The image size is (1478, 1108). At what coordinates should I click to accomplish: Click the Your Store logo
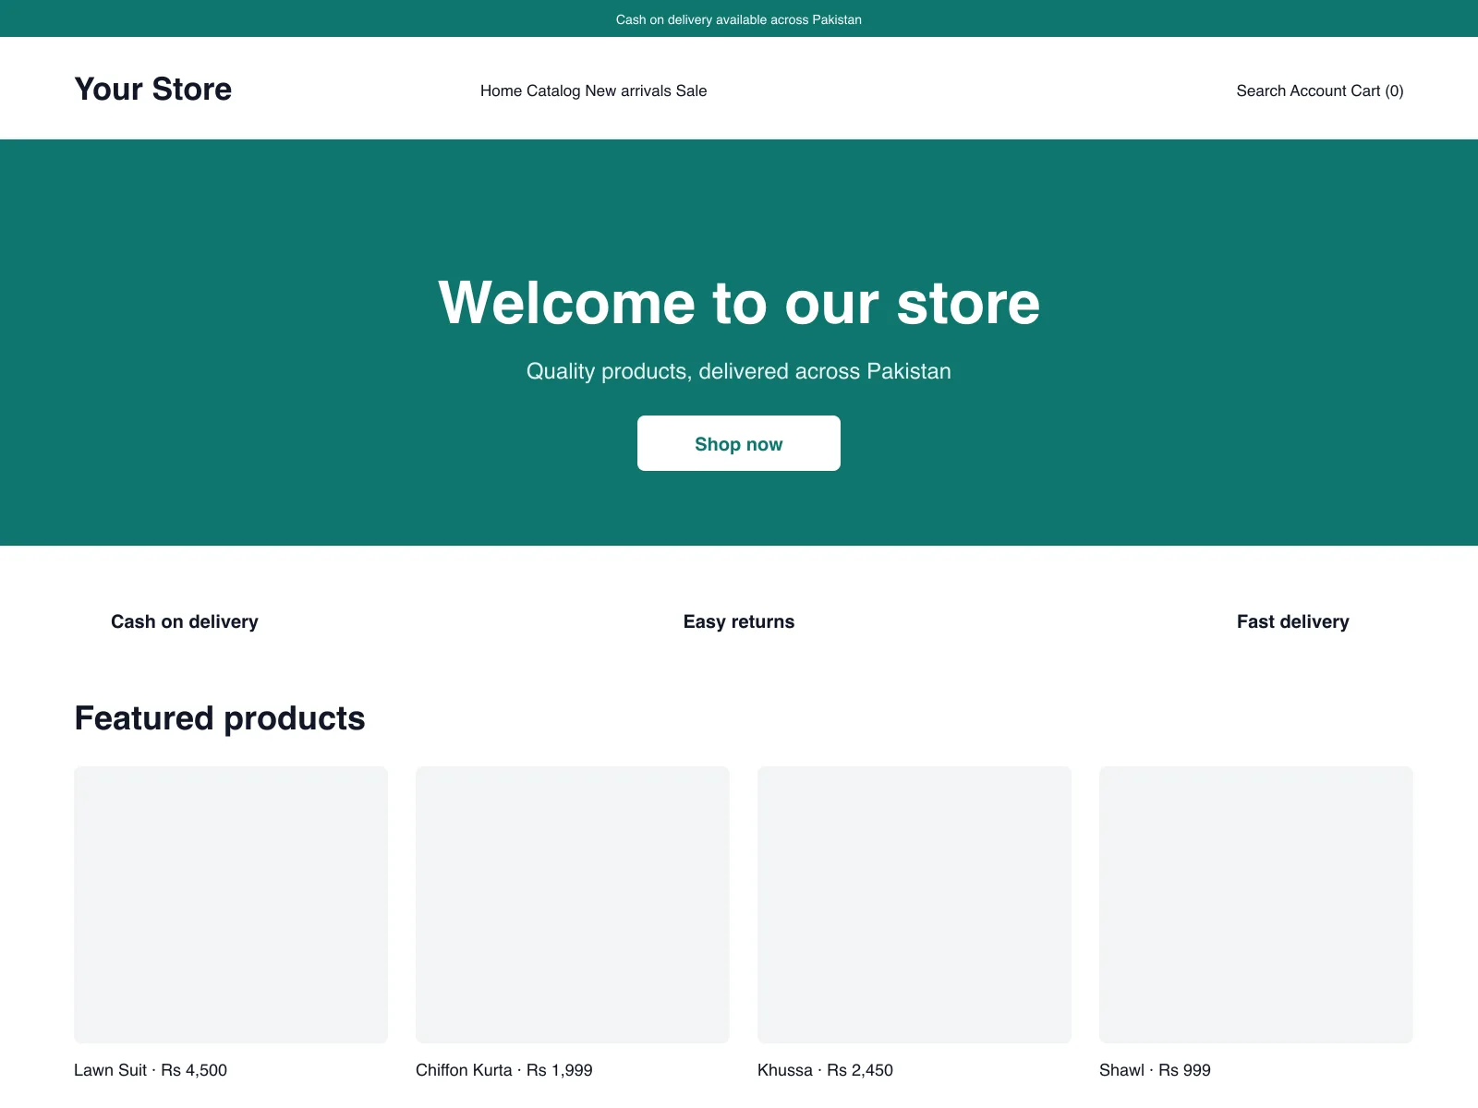(152, 90)
